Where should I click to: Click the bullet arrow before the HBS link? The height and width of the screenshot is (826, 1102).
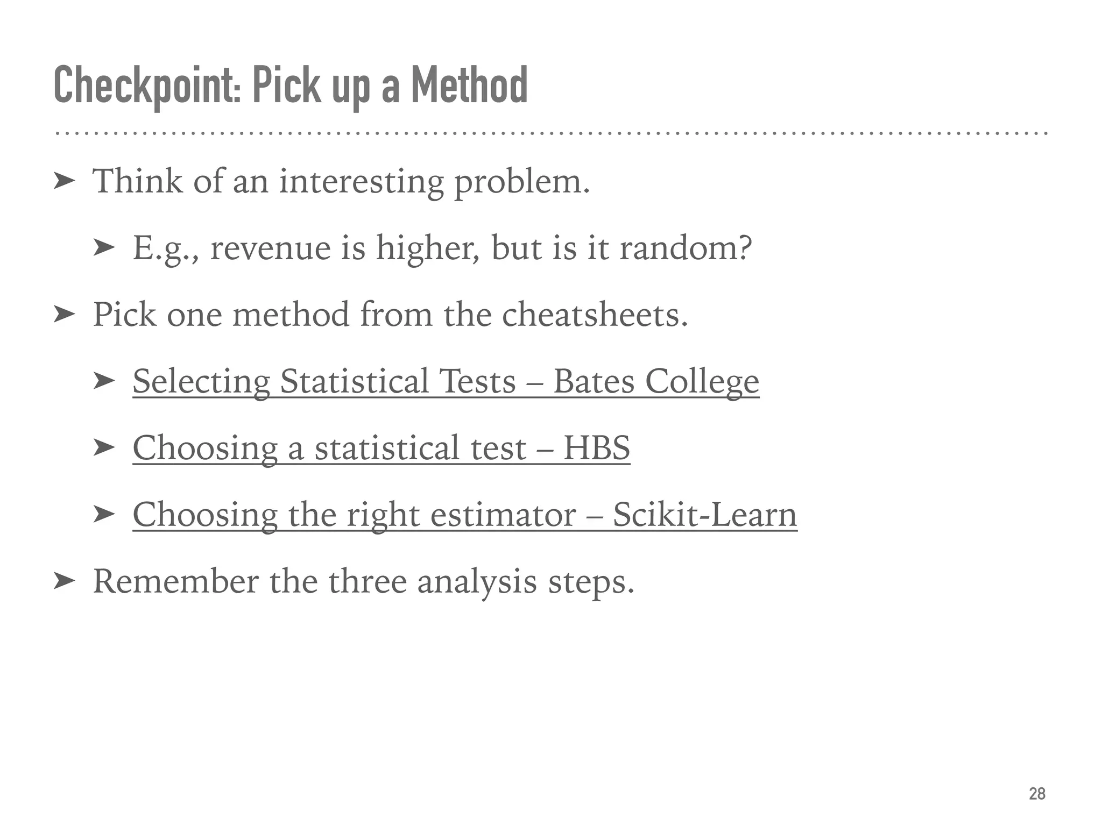(x=103, y=448)
